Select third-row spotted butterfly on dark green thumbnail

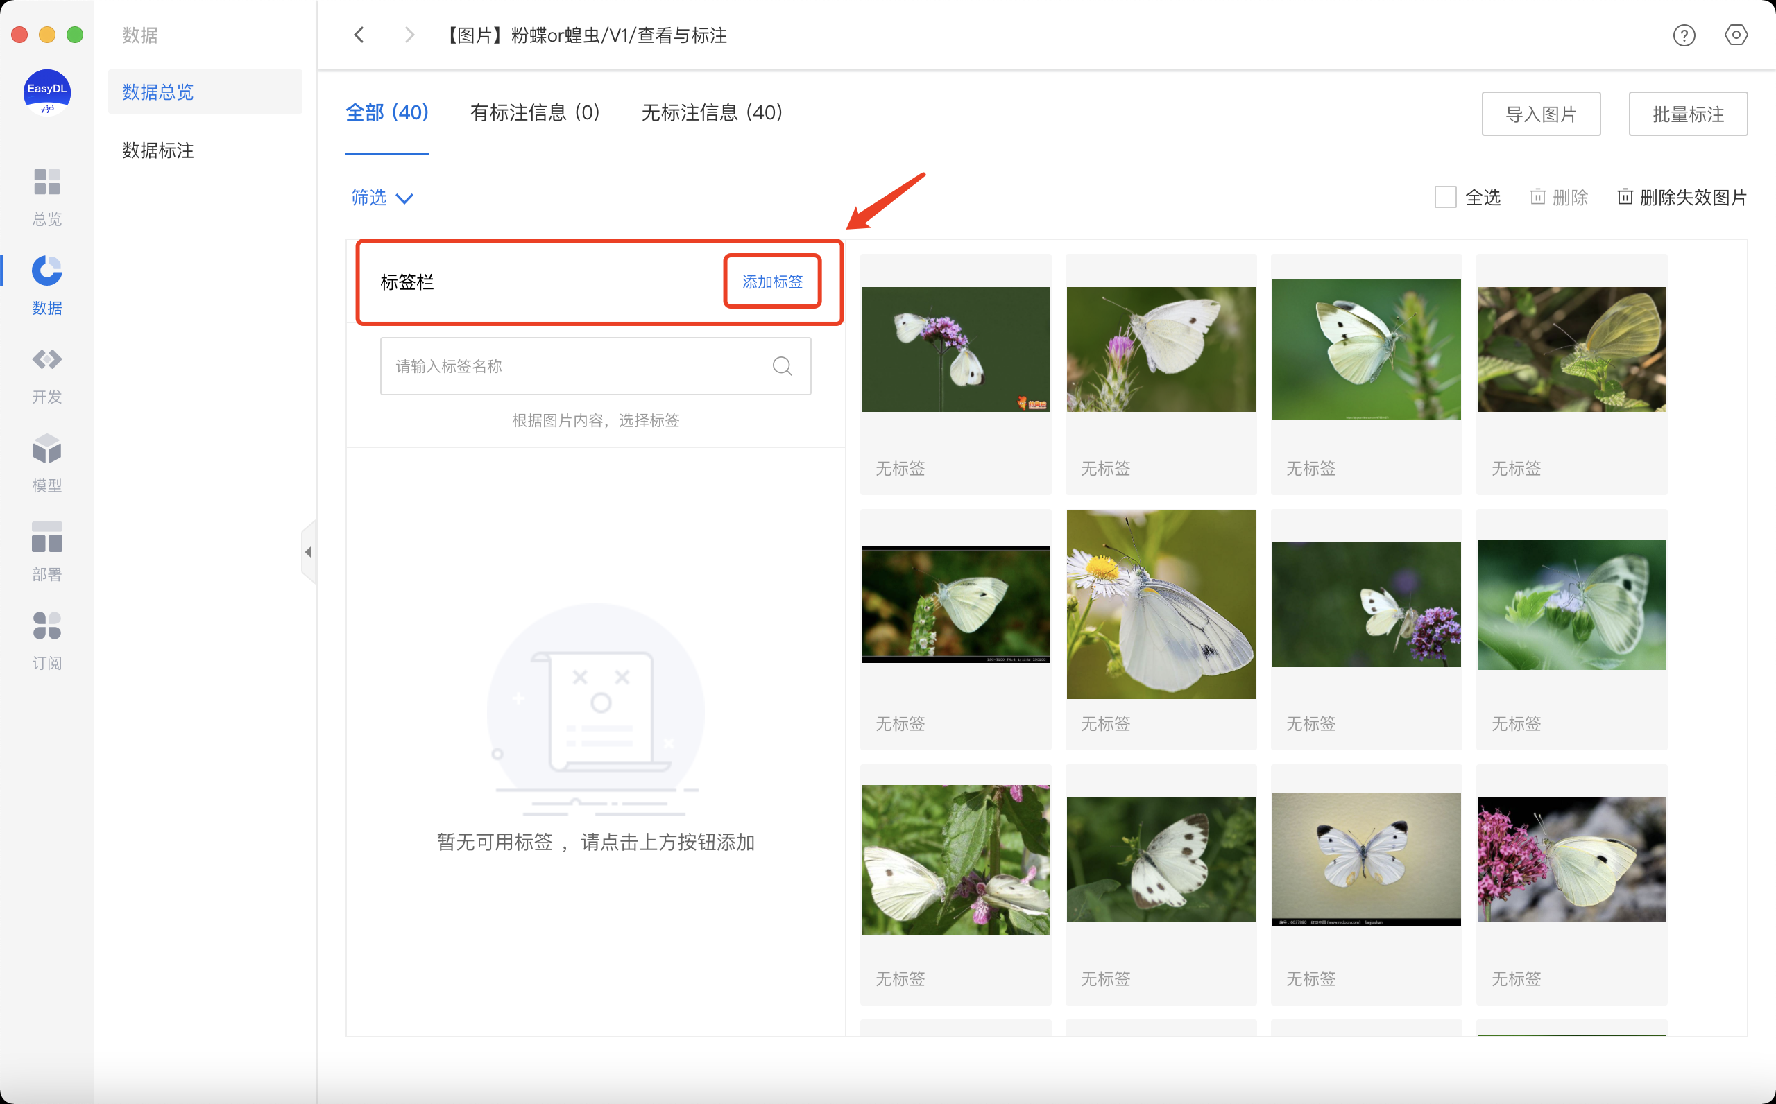click(1161, 859)
